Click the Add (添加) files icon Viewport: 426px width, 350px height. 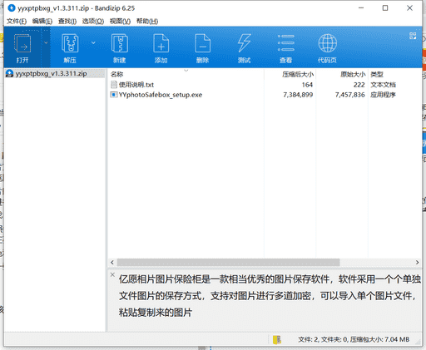click(161, 43)
